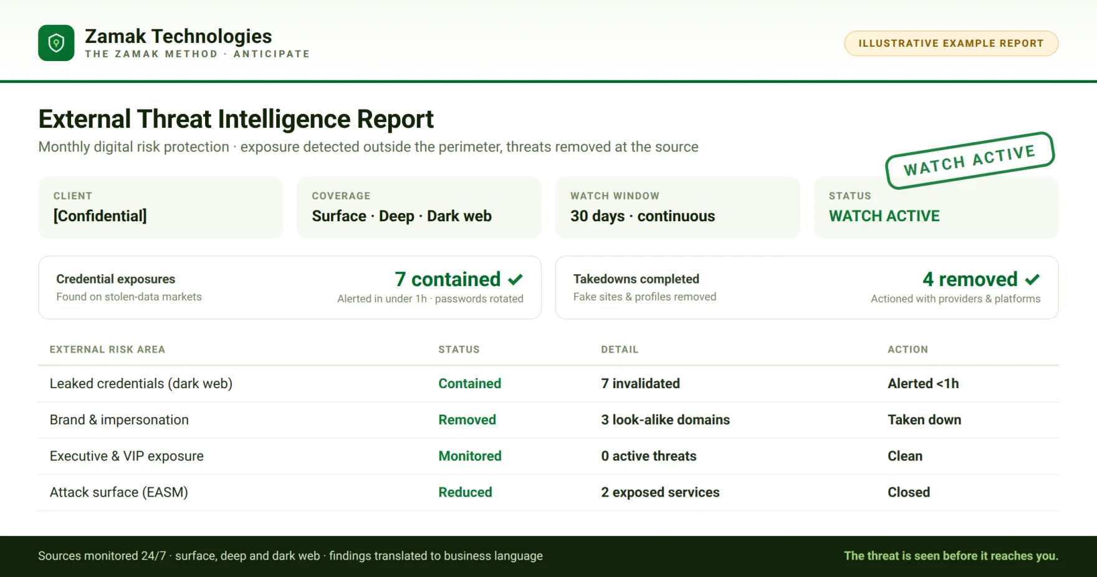Click the Sources monitored 24/7 footer text

(x=290, y=556)
